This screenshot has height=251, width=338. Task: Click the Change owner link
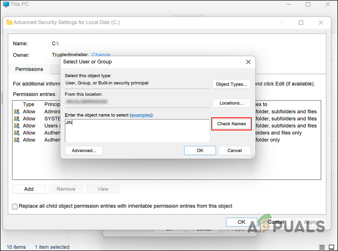coord(101,55)
